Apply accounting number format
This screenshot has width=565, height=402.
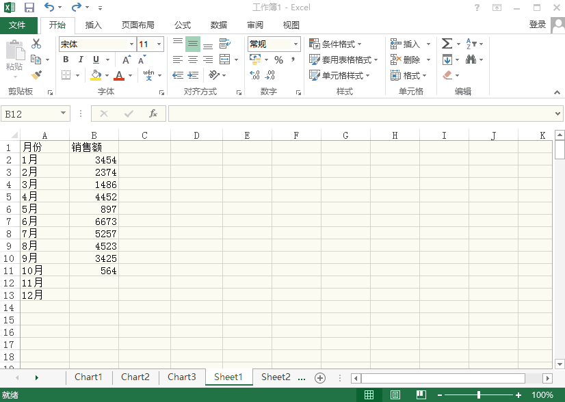click(255, 59)
